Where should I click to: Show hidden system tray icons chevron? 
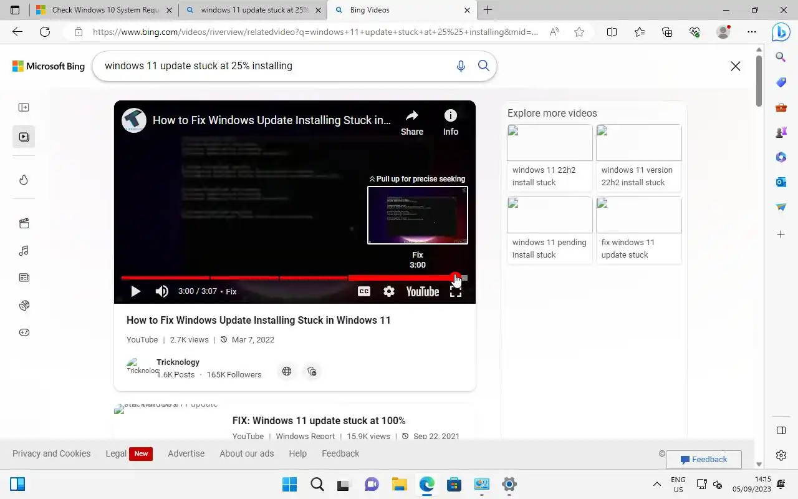tap(656, 484)
